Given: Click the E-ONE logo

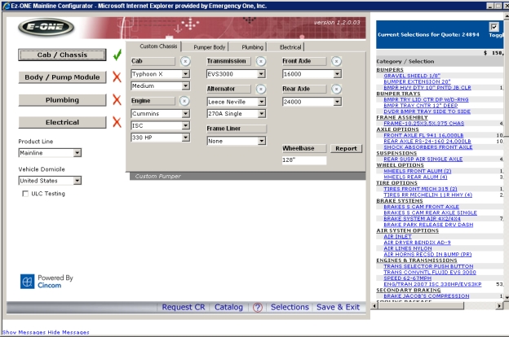Looking at the screenshot, I should [x=46, y=27].
